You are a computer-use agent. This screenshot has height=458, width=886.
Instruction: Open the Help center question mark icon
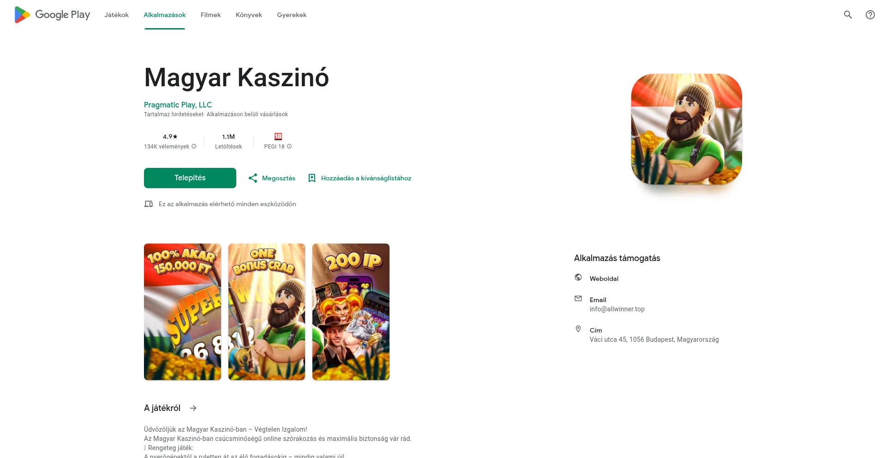[870, 15]
